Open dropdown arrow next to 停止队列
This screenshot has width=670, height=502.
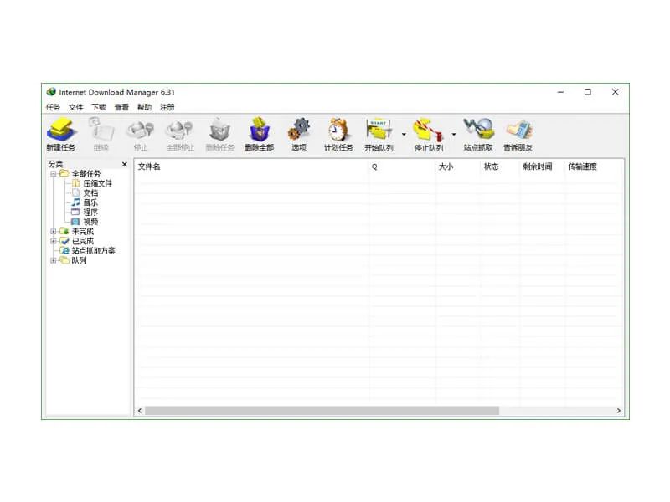tap(454, 135)
